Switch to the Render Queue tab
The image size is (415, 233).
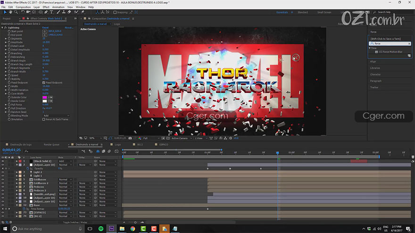[x=51, y=145]
